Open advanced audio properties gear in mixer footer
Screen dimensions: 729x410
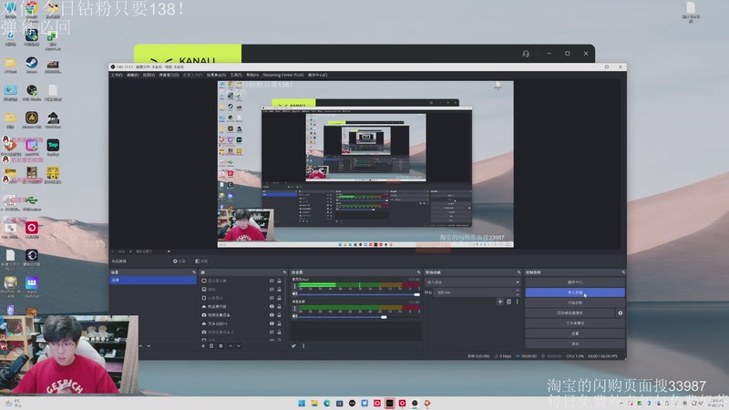click(x=293, y=346)
